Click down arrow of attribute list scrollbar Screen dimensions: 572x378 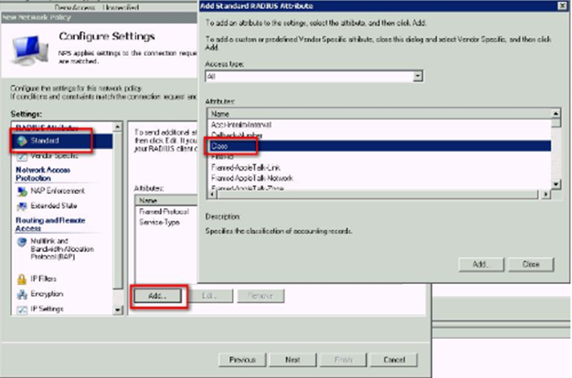pyautogui.click(x=556, y=184)
